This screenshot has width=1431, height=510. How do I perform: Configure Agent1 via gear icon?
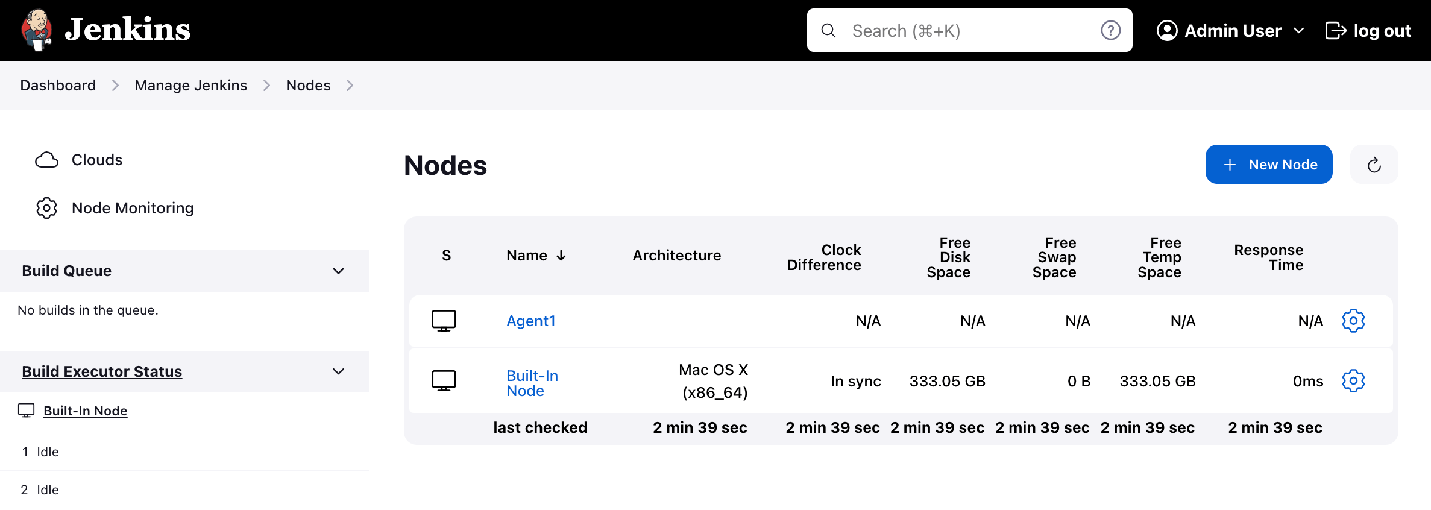tap(1353, 321)
